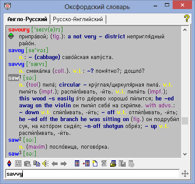Click the phrase 'савойская капуста'

87,57
